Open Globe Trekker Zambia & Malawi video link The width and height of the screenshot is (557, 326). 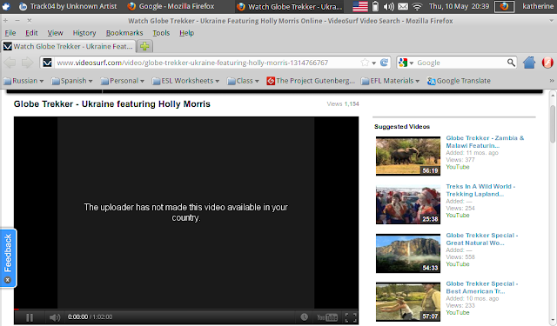point(485,142)
